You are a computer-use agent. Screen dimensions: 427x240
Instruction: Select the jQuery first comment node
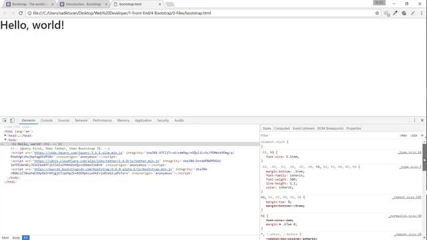pos(60,149)
